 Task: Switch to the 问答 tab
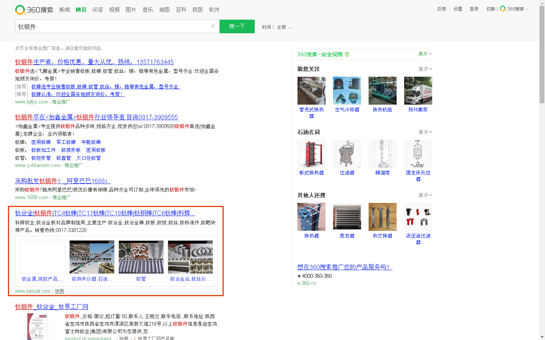[x=98, y=10]
